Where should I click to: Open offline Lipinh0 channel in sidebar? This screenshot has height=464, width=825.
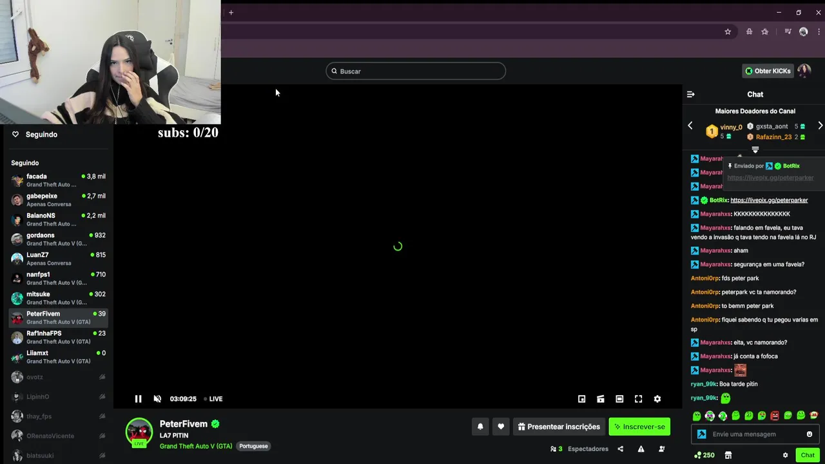[58, 397]
